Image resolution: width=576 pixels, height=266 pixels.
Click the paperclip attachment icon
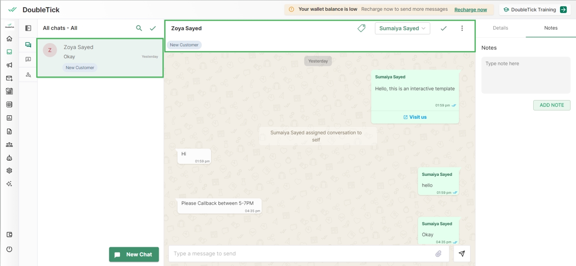point(438,254)
